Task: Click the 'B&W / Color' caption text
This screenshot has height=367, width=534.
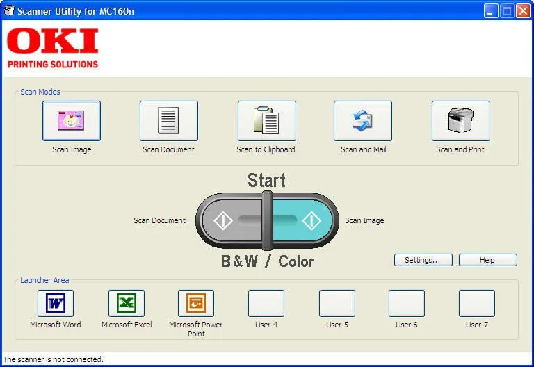Action: click(268, 261)
